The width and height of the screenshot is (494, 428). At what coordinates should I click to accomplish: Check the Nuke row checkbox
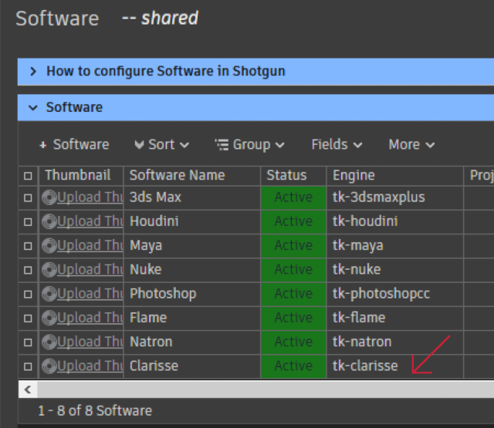pyautogui.click(x=28, y=270)
